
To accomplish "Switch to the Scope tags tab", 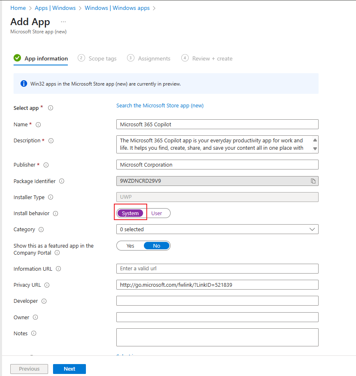I will pyautogui.click(x=102, y=58).
